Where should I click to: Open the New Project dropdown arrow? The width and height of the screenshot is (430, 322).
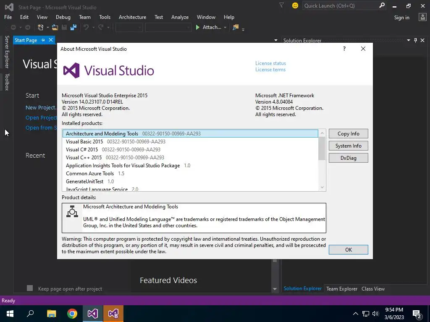(48, 27)
